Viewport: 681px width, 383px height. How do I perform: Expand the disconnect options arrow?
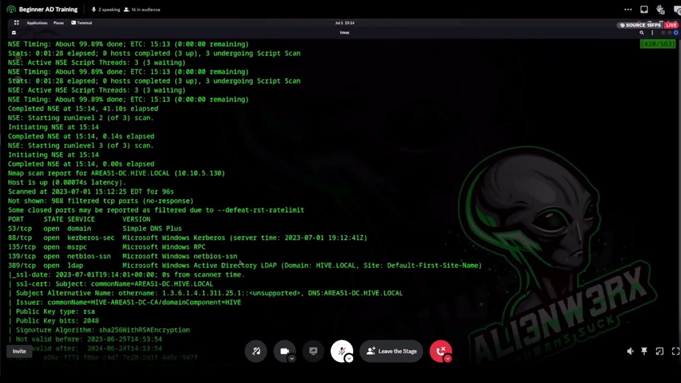point(447,359)
